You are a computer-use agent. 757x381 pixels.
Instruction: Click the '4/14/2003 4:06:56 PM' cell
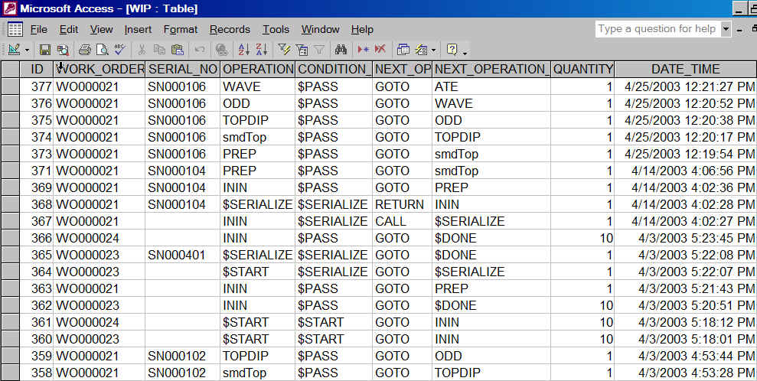click(686, 171)
